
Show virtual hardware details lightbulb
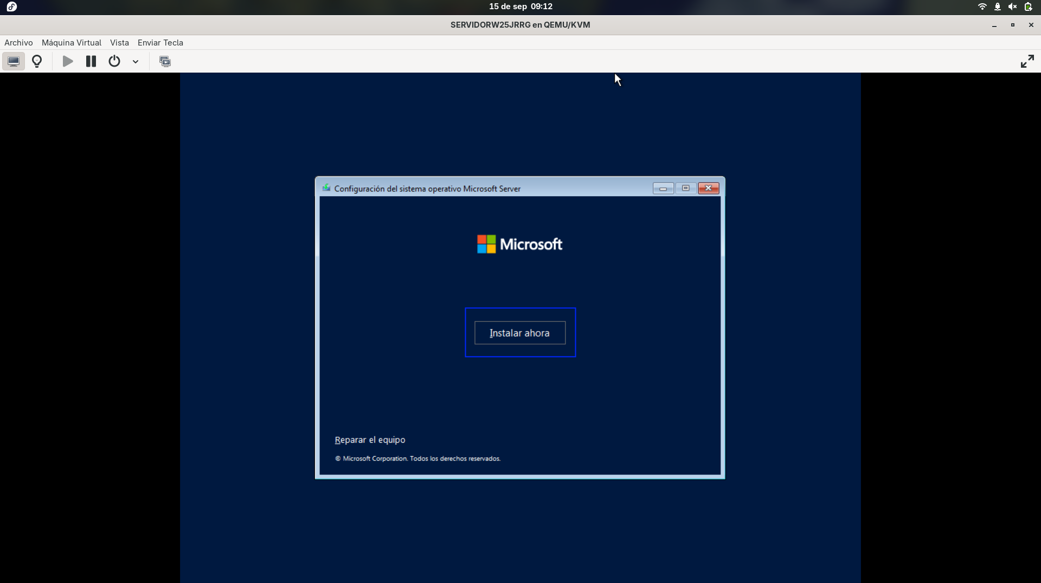pos(37,61)
